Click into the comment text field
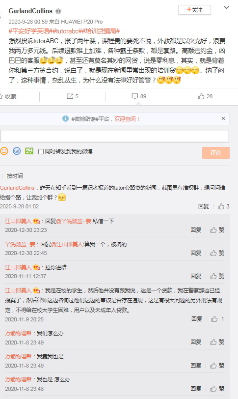This screenshot has height=399, width=238. pos(114,136)
